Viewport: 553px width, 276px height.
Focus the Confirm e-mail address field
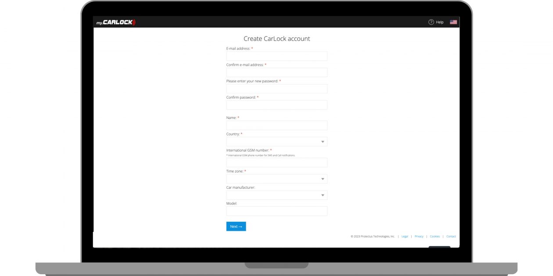click(276, 72)
